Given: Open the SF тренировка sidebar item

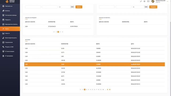Looking at the screenshot, I should click(x=9, y=56).
